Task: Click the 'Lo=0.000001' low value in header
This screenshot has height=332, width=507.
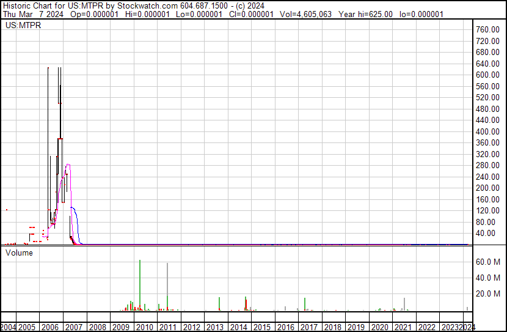Action: pos(199,14)
